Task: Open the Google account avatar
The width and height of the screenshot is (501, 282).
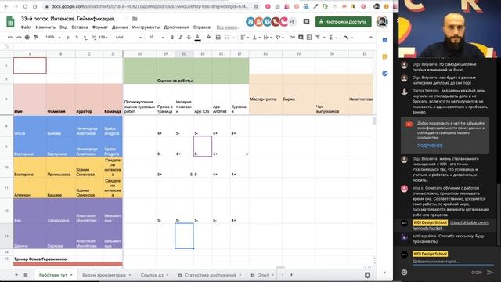Action: click(x=382, y=21)
